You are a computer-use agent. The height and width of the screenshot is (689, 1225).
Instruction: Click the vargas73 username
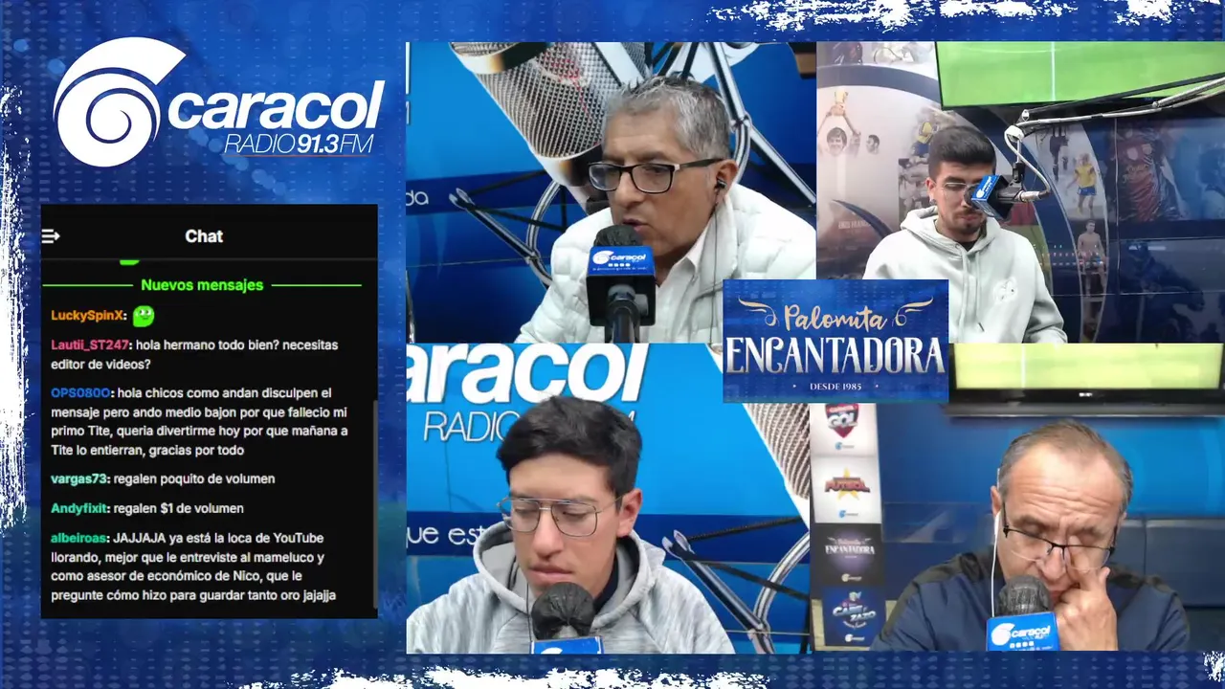click(79, 478)
